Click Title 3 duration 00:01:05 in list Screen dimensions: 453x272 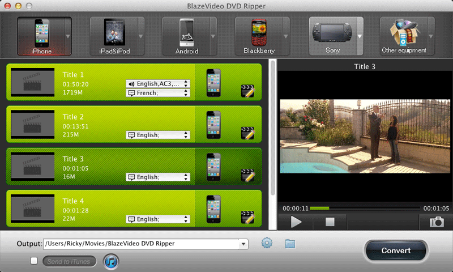click(75, 168)
